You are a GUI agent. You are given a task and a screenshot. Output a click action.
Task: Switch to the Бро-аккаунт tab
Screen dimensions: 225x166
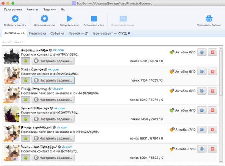point(112,33)
